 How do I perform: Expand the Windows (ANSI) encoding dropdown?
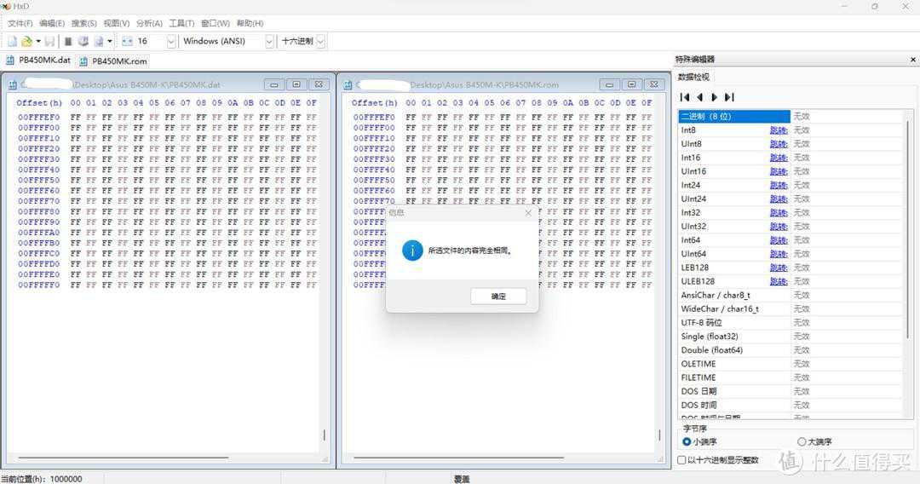(270, 41)
